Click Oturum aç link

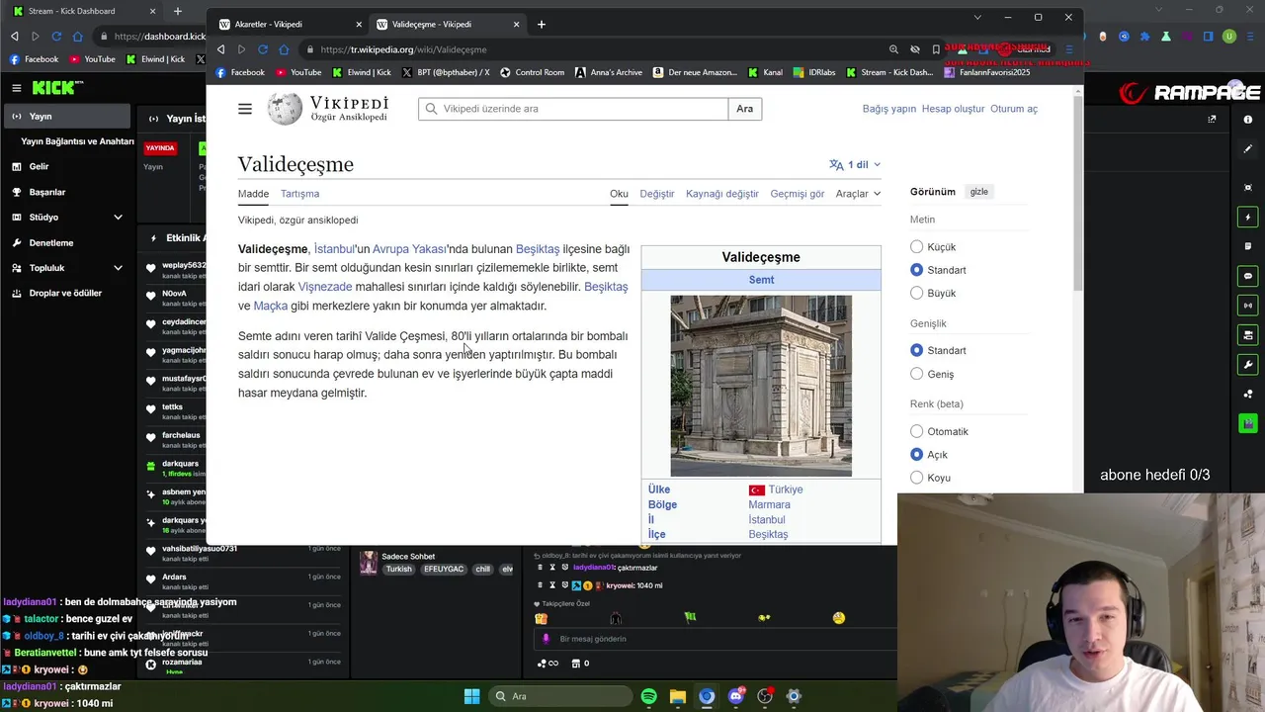(1014, 109)
